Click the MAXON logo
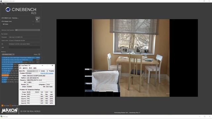212x119 pixels. [10, 111]
